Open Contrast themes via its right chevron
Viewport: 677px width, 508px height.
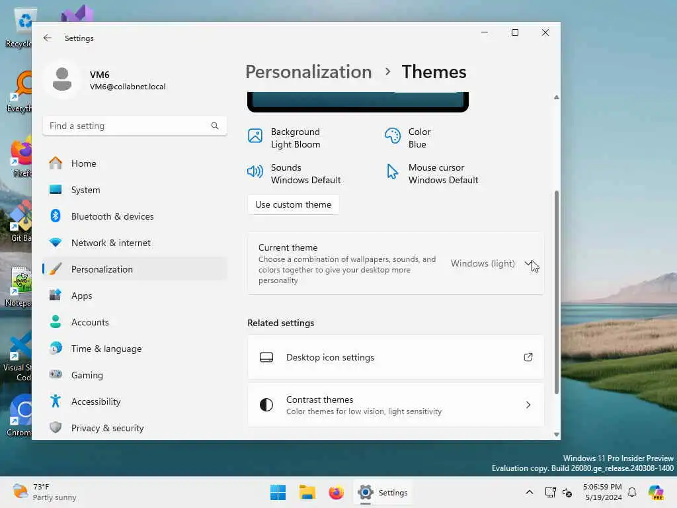528,405
